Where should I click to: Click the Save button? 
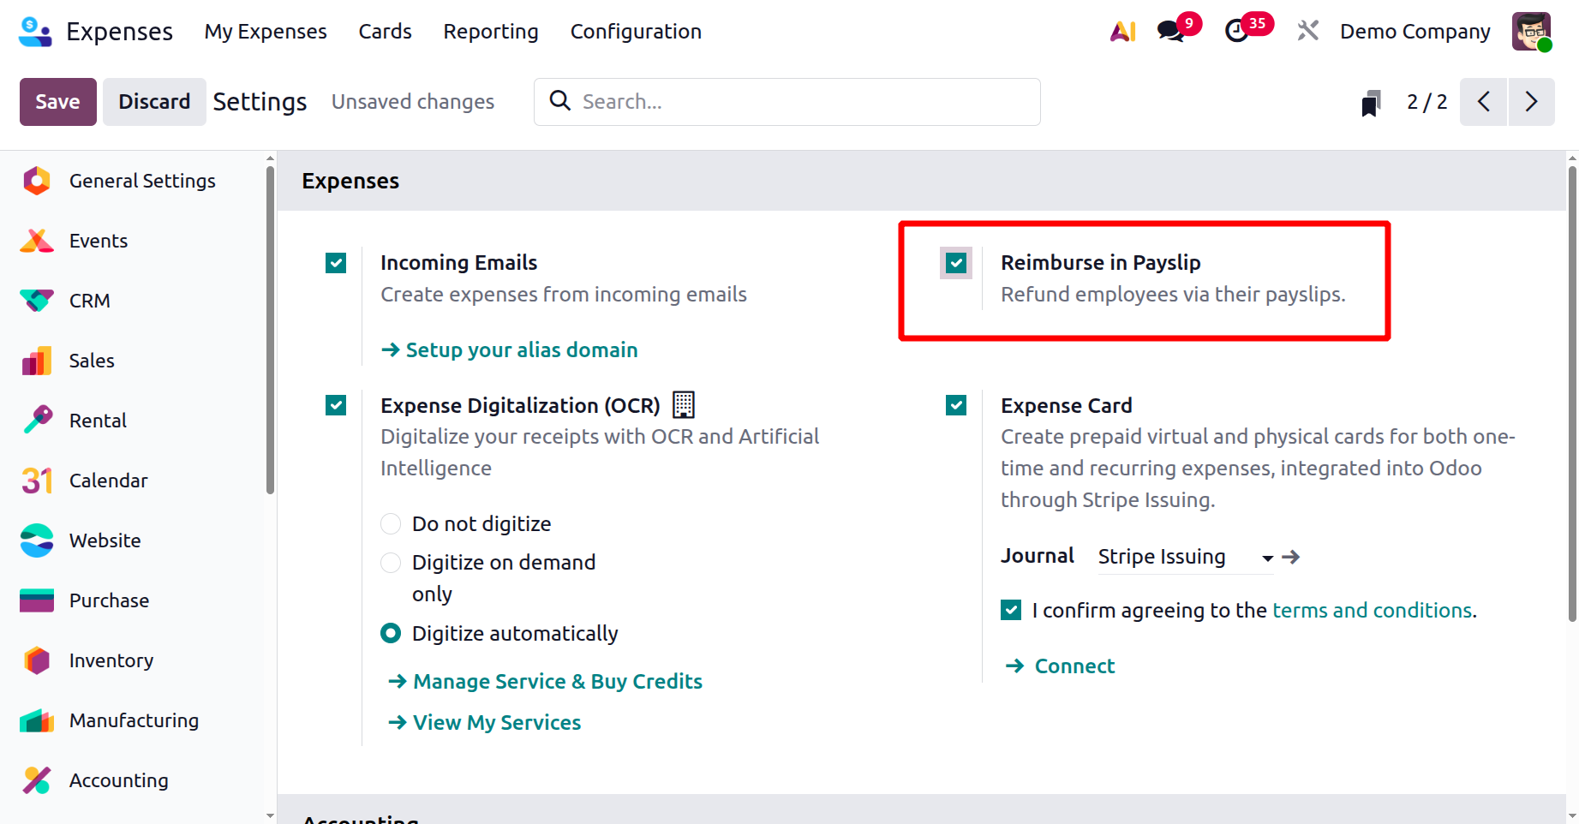(x=57, y=102)
